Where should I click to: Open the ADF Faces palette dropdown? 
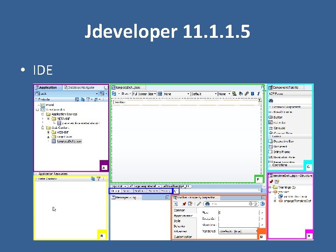coord(290,94)
